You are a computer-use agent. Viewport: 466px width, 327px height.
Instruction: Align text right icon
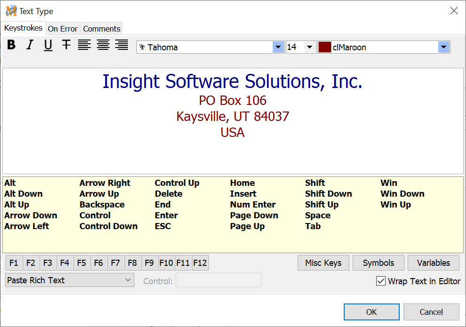pos(122,45)
